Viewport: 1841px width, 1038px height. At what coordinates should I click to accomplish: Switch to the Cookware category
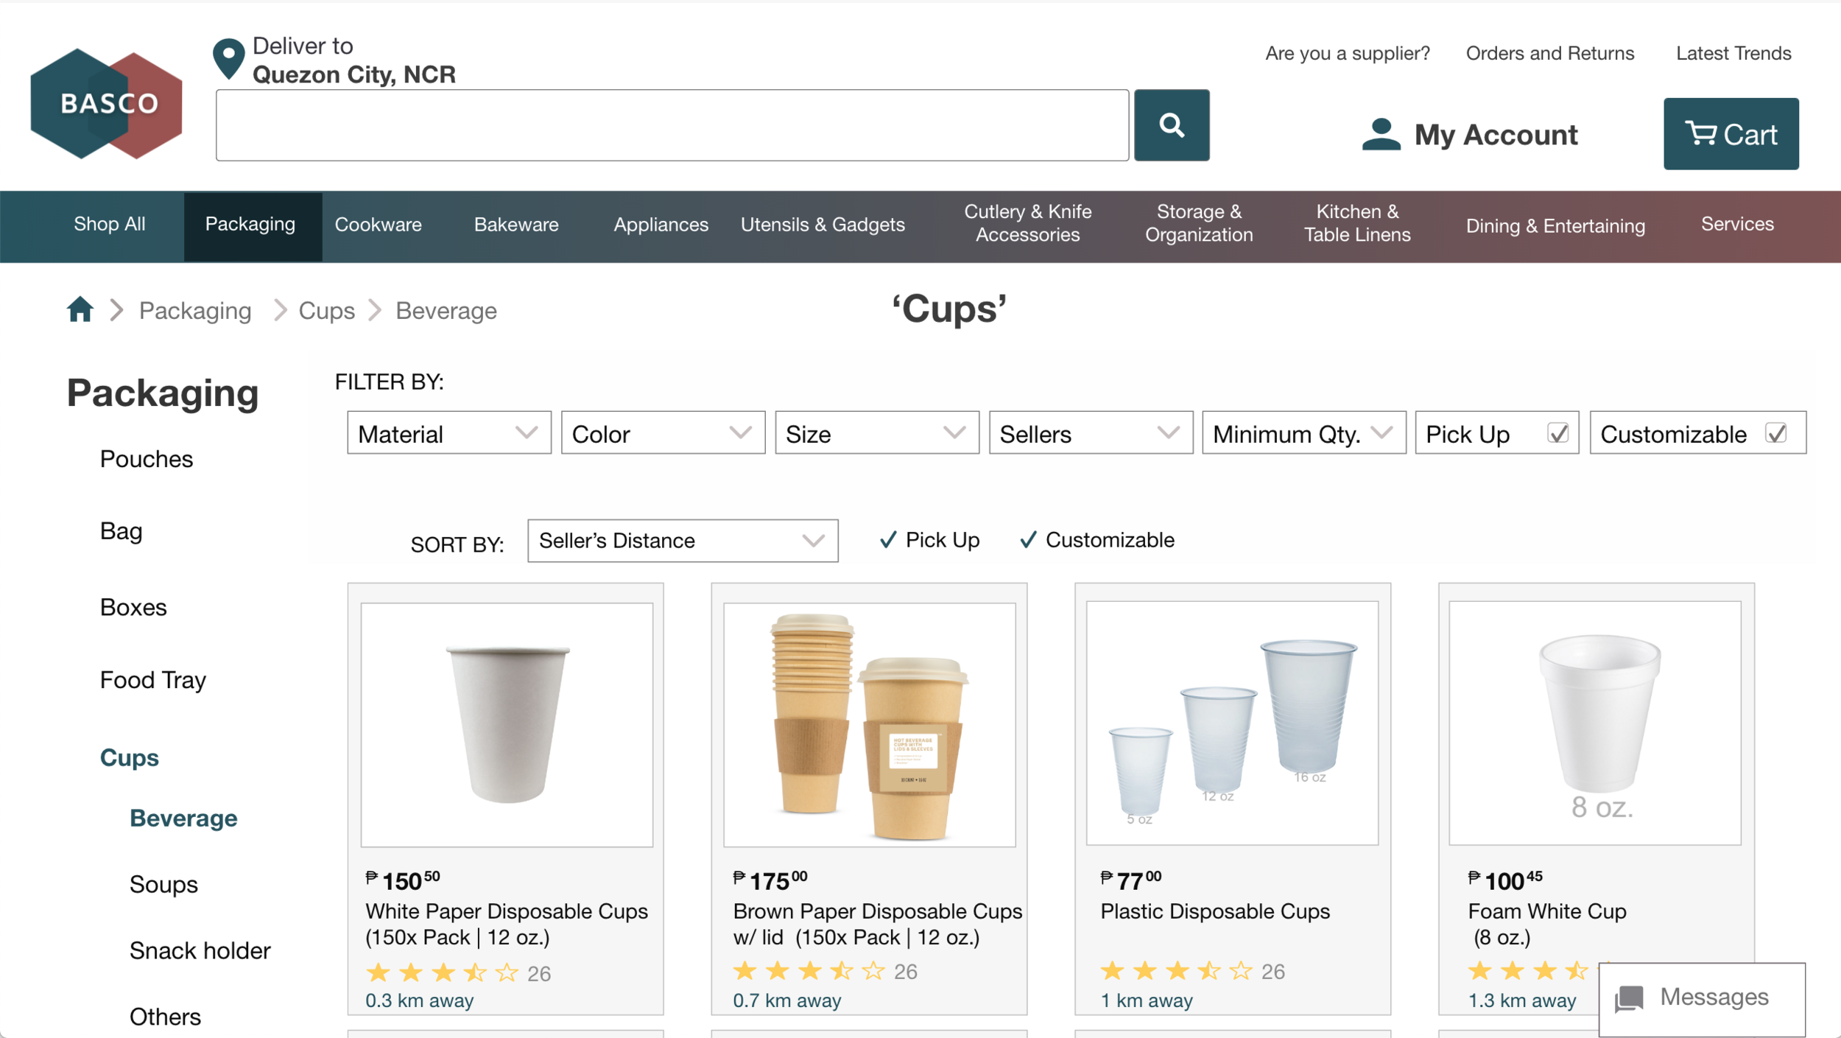click(x=378, y=225)
